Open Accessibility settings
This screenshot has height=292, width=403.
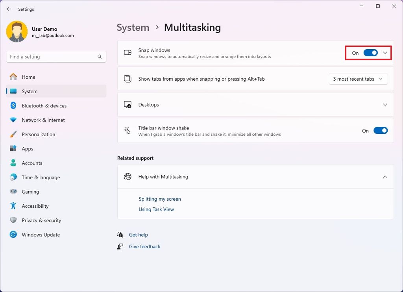tap(36, 206)
